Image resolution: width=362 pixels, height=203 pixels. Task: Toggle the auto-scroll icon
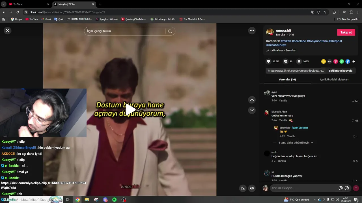243,188
